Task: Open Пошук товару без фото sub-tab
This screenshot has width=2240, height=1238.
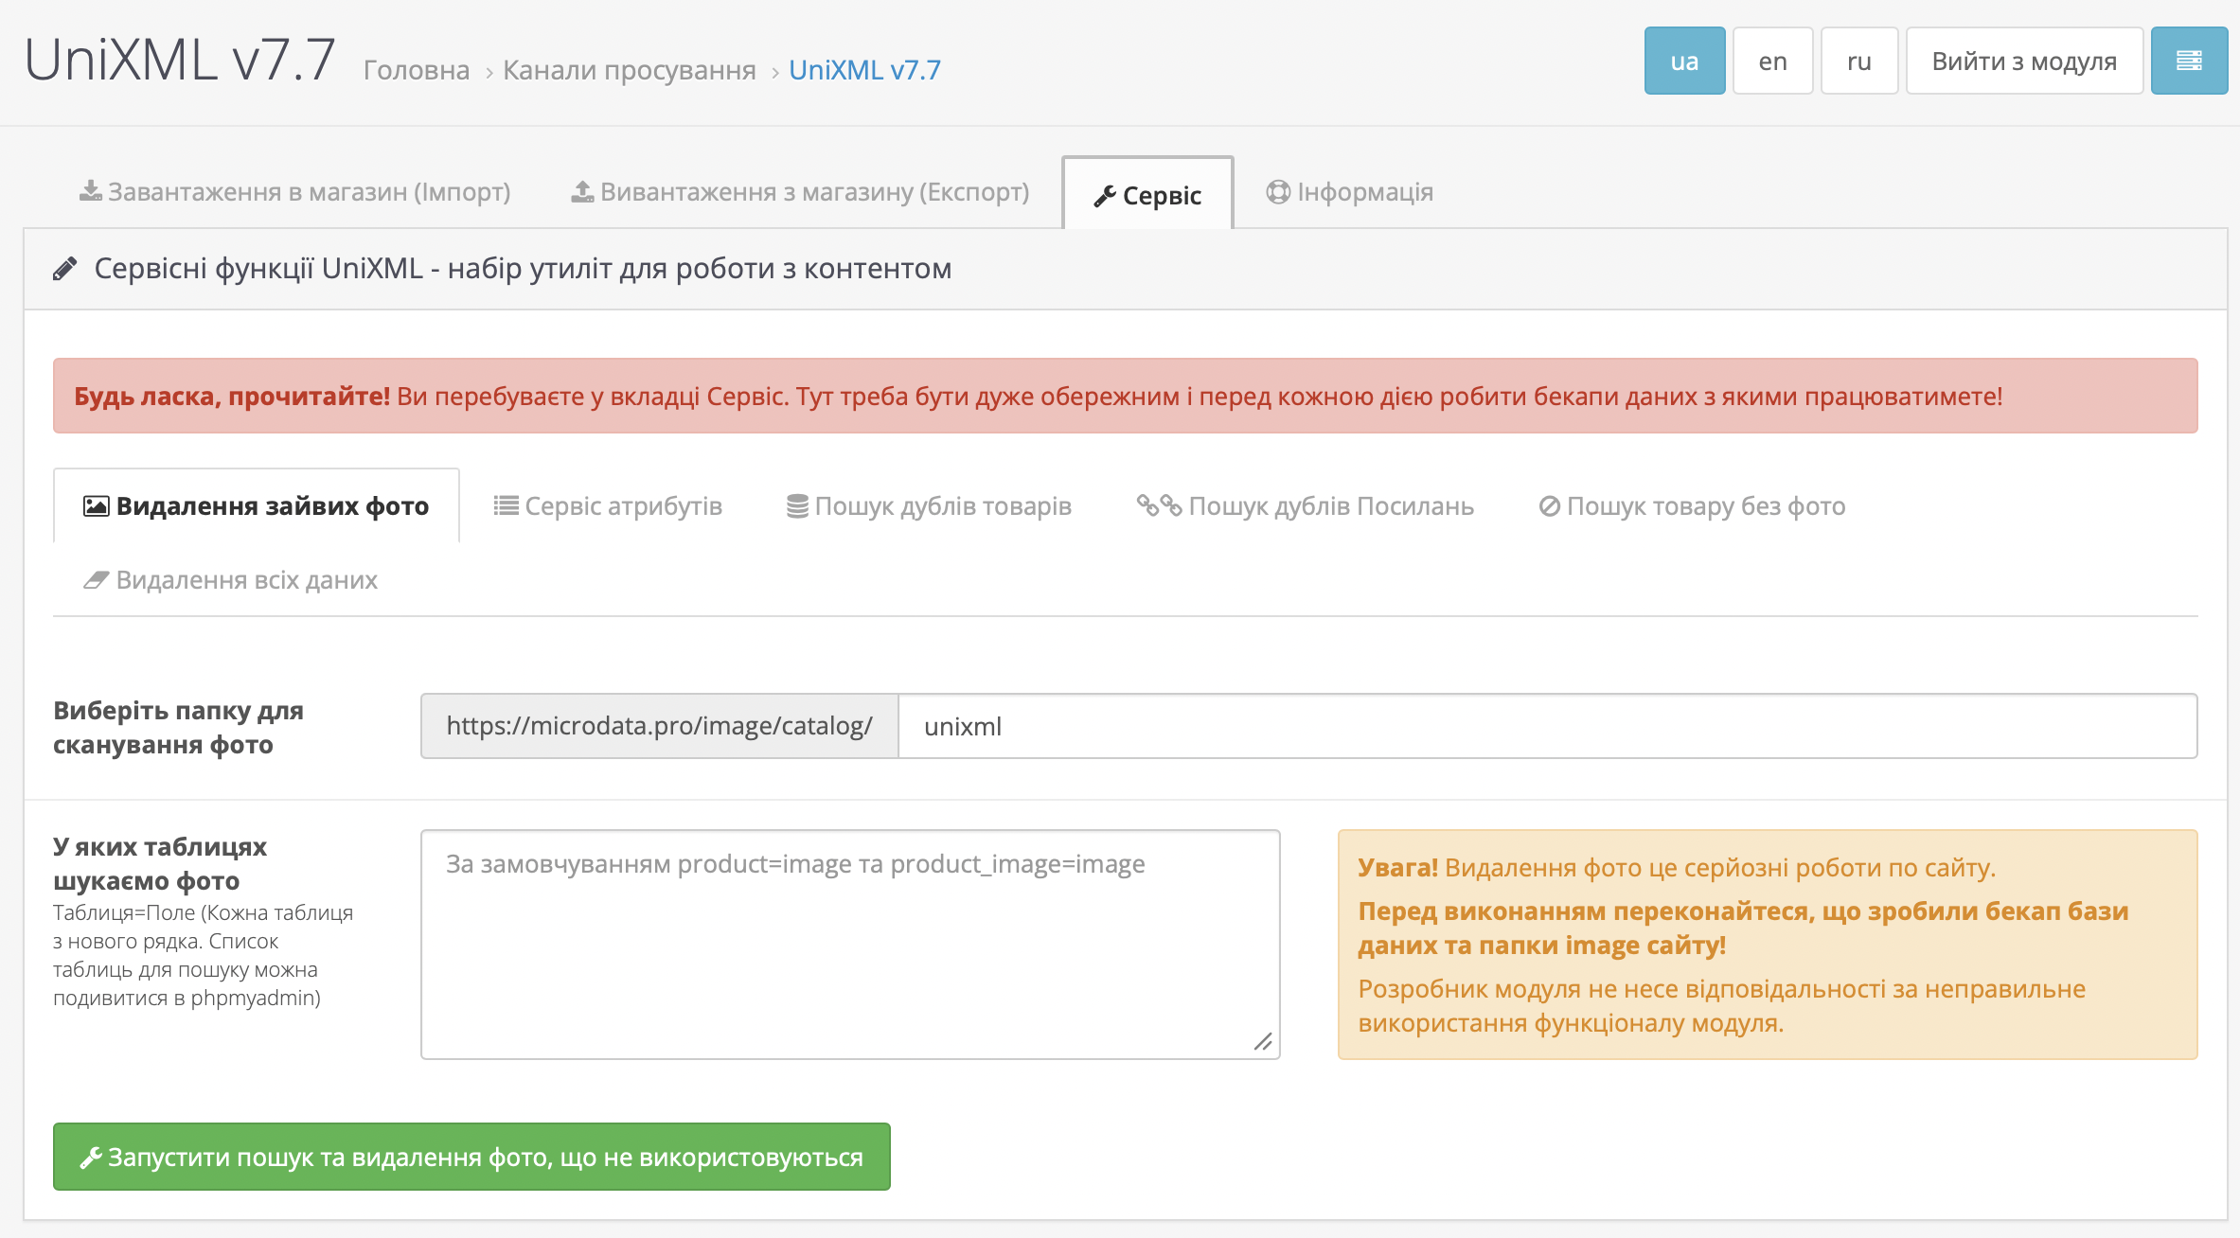Action: [1692, 506]
